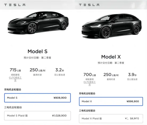Image resolution: width=147 pixels, height=125 pixels.
Task: Click the right Tesla logo
Action: [89, 5]
